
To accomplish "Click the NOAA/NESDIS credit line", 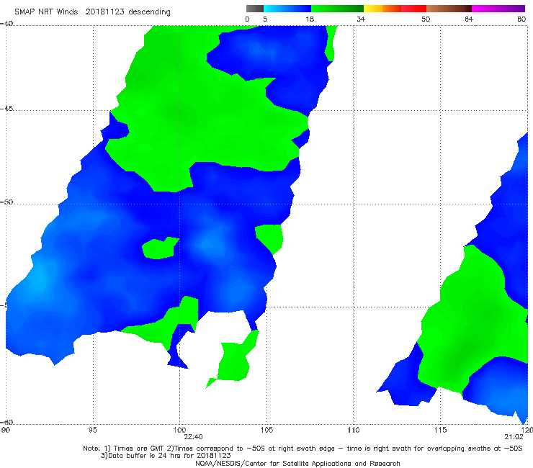I will [x=297, y=463].
